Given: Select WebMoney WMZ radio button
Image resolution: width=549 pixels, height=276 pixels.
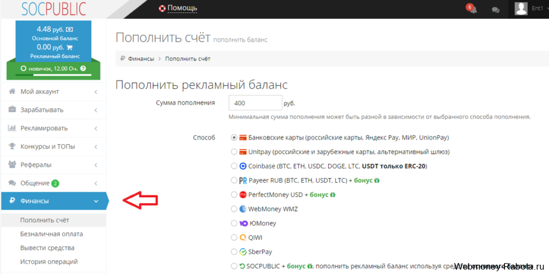Looking at the screenshot, I should pyautogui.click(x=234, y=209).
